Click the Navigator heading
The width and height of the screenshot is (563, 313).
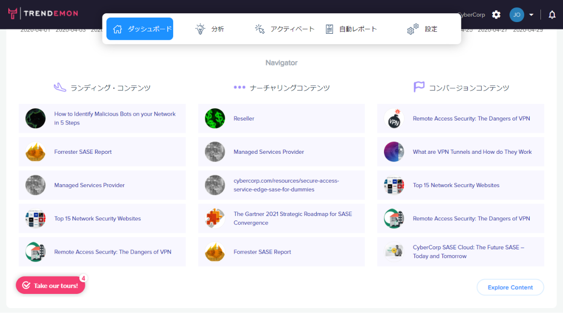[x=281, y=63]
